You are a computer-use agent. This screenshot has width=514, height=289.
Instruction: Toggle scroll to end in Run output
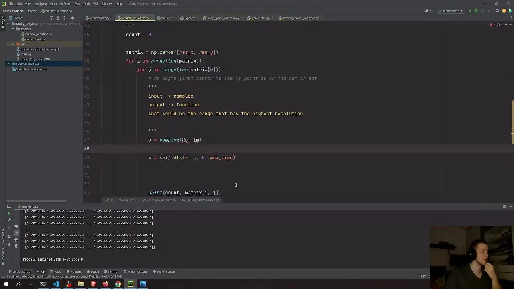pyautogui.click(x=16, y=233)
